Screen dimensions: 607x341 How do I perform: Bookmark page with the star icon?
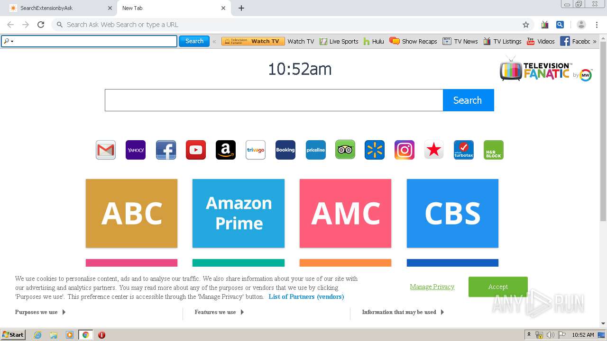[525, 25]
